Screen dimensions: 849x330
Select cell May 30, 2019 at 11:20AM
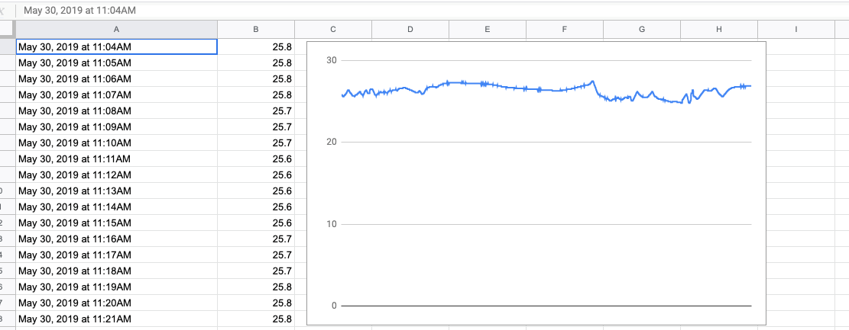pyautogui.click(x=116, y=303)
